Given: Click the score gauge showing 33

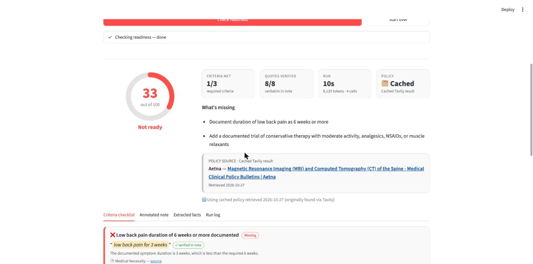Looking at the screenshot, I should pyautogui.click(x=150, y=96).
